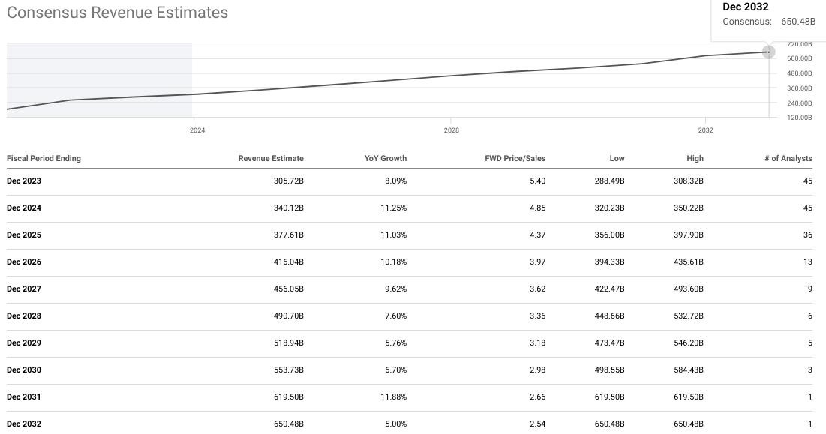Click the 340.12B revenue estimate cell
The width and height of the screenshot is (826, 434).
coord(288,208)
